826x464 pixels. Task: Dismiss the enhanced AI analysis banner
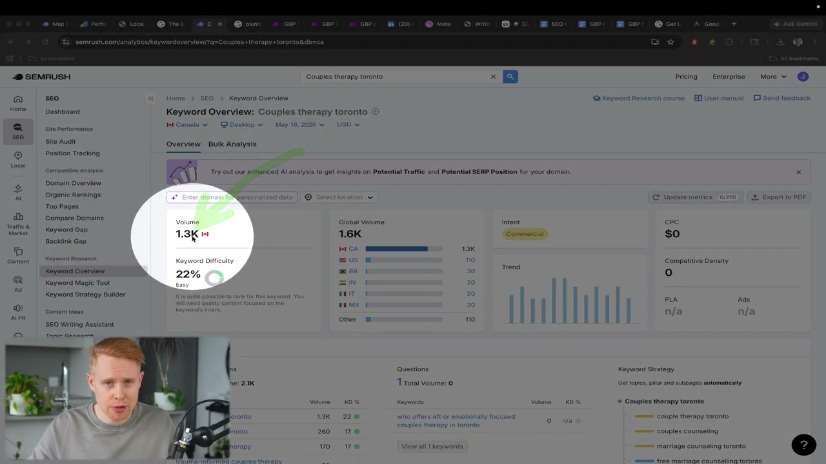tap(798, 172)
